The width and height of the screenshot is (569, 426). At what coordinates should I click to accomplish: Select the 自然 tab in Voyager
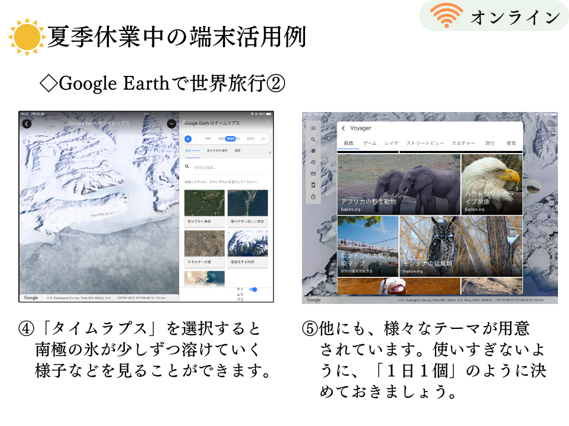point(349,144)
